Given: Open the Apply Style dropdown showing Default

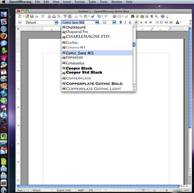Looking at the screenshot, I should (56, 22).
